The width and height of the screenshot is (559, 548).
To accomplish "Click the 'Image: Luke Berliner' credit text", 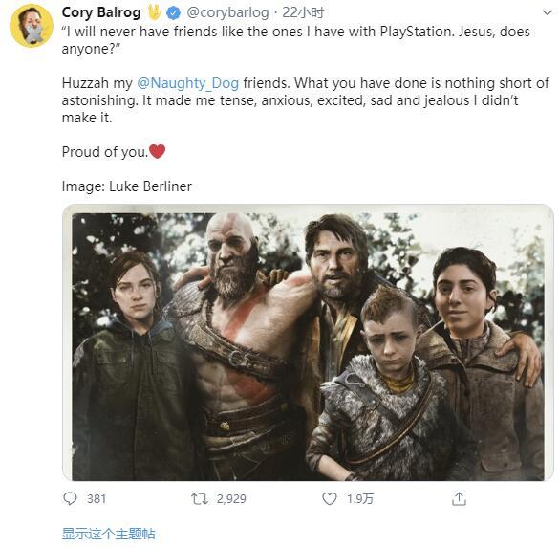I will coord(126,186).
